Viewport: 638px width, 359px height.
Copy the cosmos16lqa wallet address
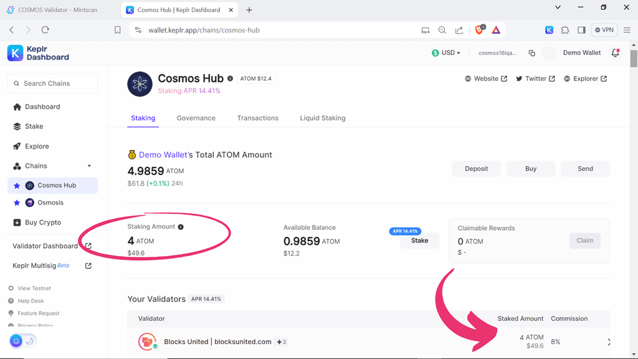(531, 53)
